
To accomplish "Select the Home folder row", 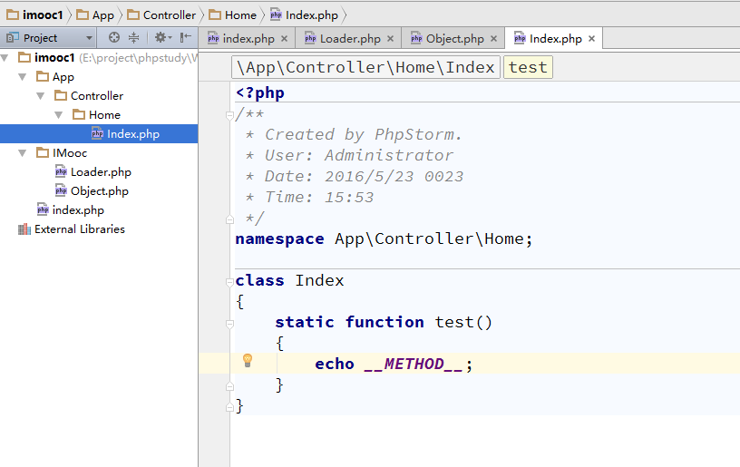I will [99, 114].
